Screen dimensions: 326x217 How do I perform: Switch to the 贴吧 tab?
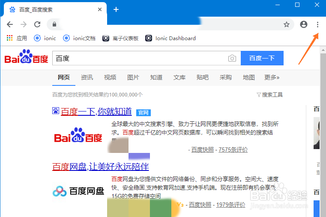[x=203, y=77]
